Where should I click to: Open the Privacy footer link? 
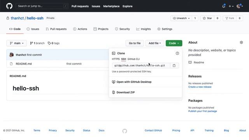click(53, 131)
